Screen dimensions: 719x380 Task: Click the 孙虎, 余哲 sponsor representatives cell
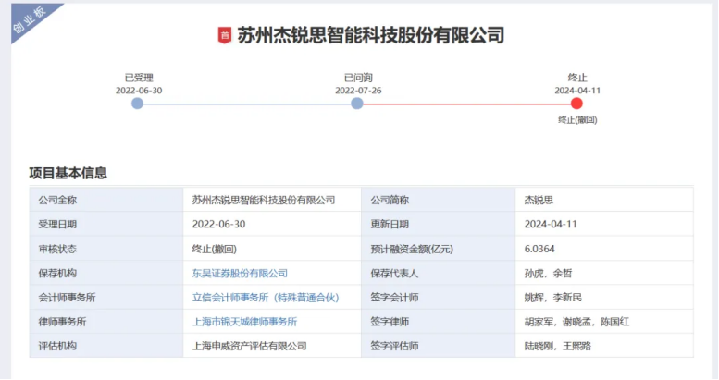pos(549,273)
